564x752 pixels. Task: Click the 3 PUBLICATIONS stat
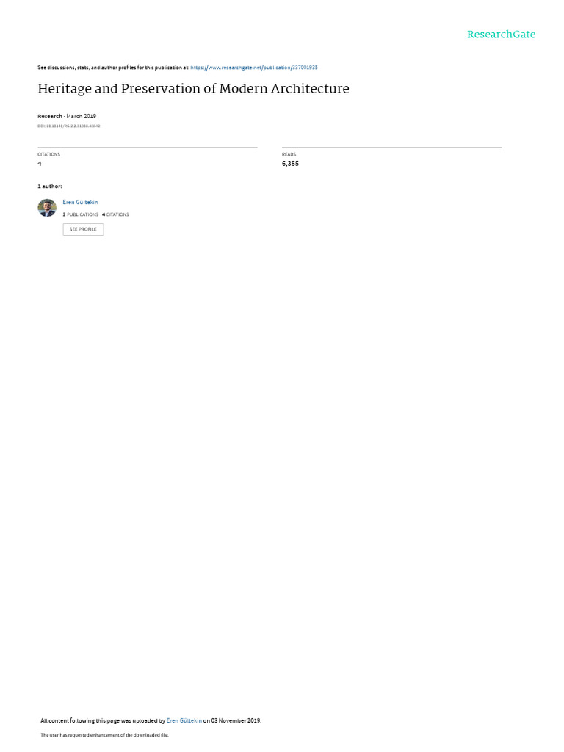point(80,215)
